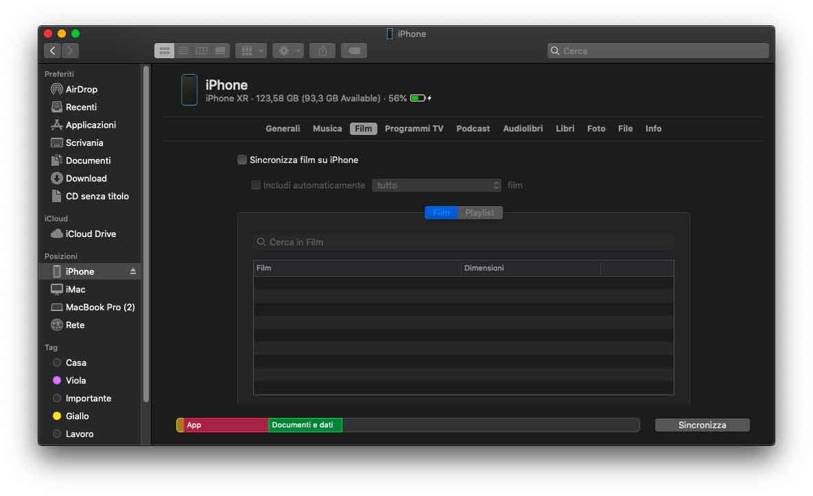Click the battery charging indicator

421,99
